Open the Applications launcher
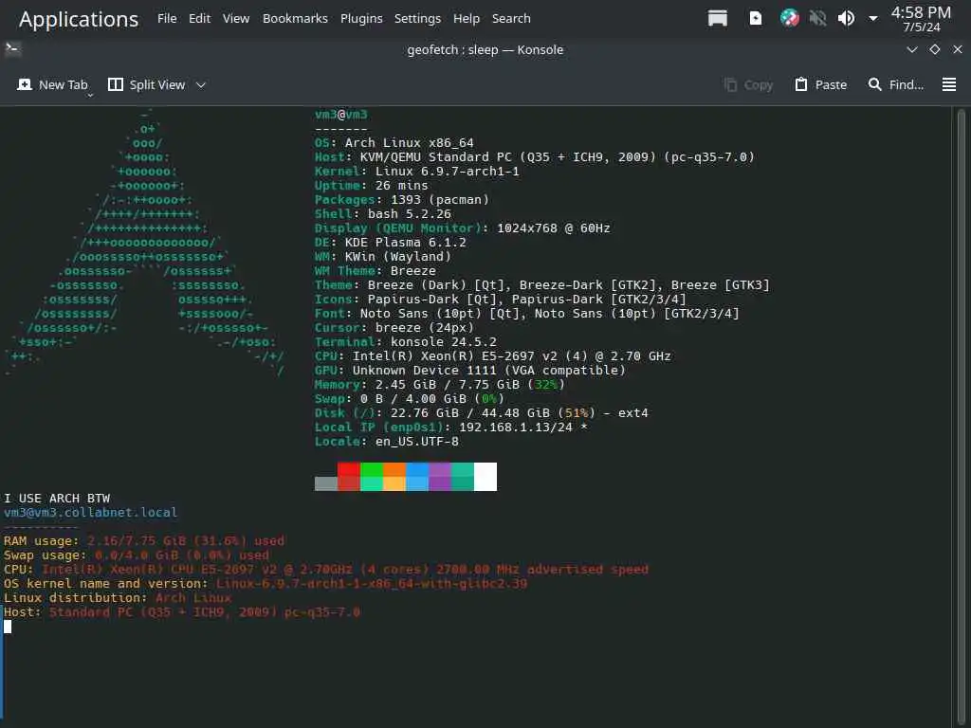971x728 pixels. 79,19
